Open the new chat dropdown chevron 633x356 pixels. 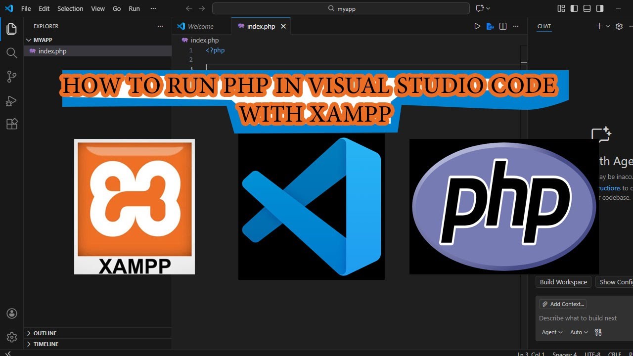coord(608,26)
